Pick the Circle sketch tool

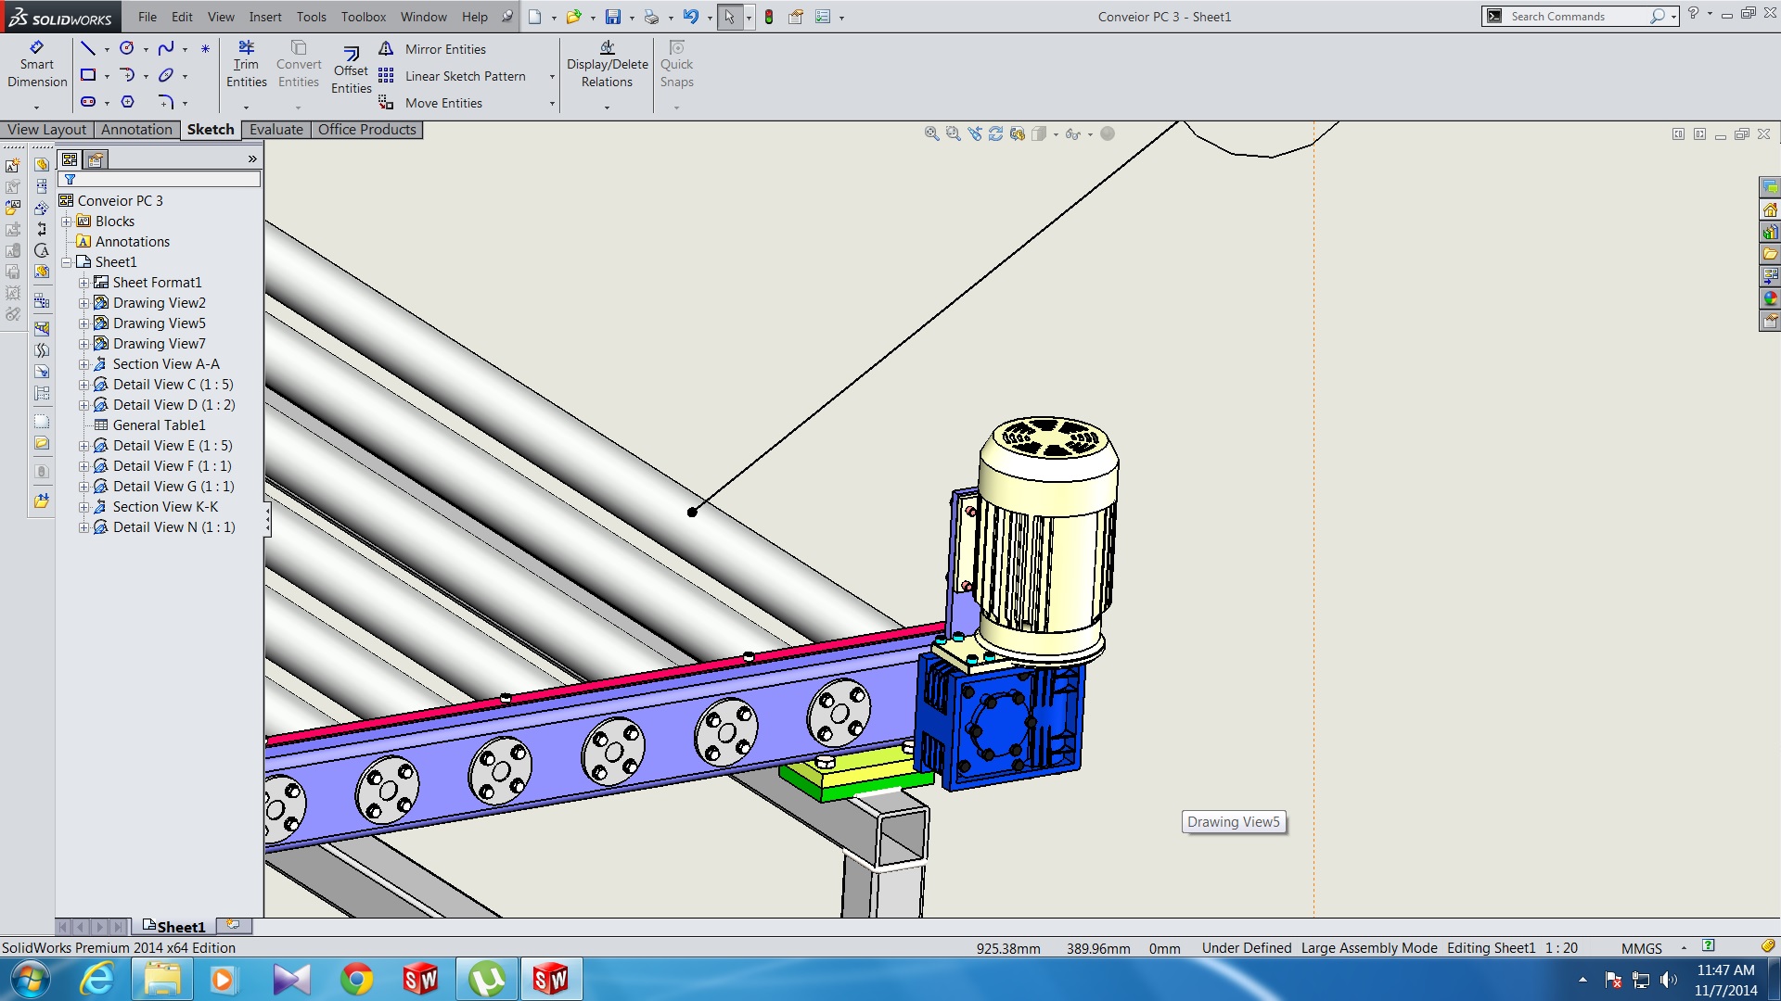pyautogui.click(x=127, y=48)
